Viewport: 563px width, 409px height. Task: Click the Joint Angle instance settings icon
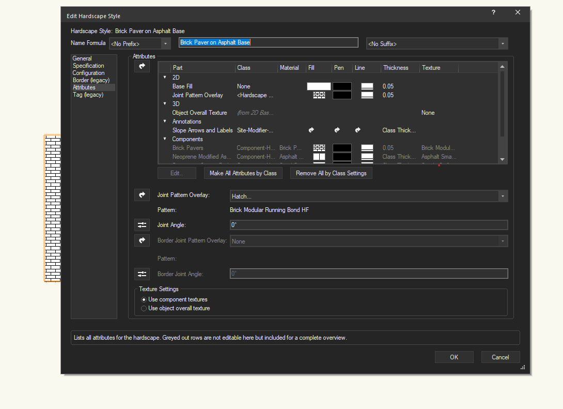(142, 225)
